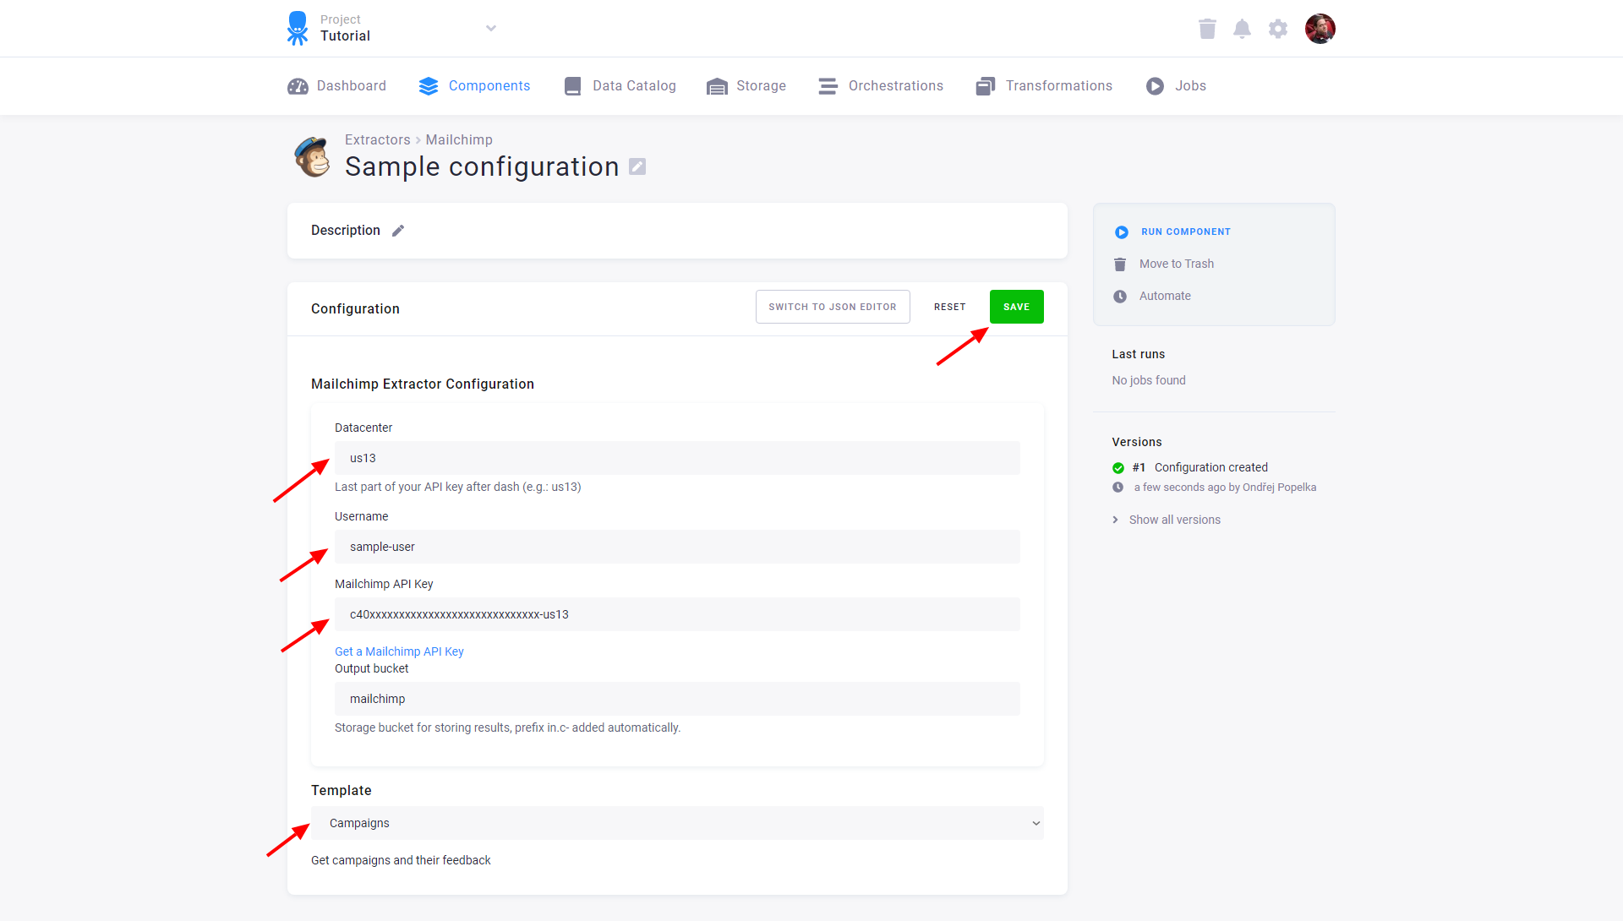Viewport: 1623px width, 921px height.
Task: Open the project switcher chevron
Action: coord(491,28)
